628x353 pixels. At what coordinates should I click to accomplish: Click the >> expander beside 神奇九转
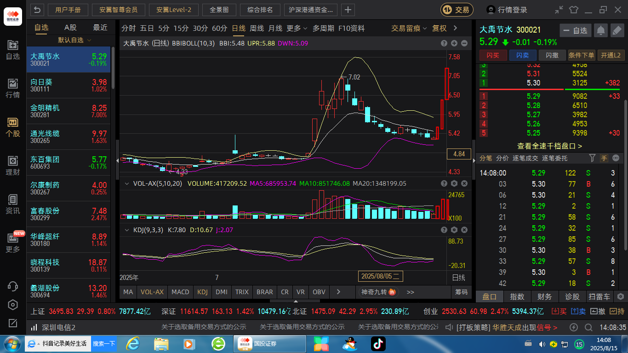tap(411, 292)
